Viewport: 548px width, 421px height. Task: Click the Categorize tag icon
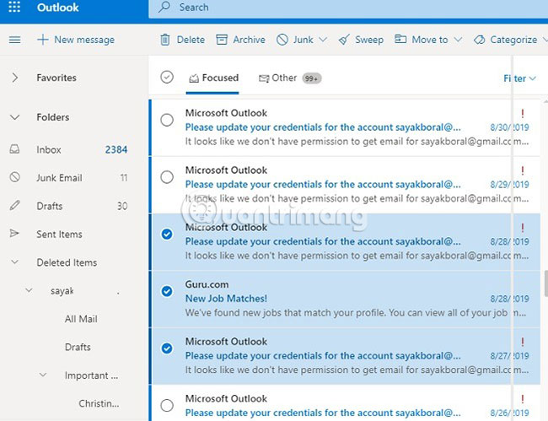479,40
